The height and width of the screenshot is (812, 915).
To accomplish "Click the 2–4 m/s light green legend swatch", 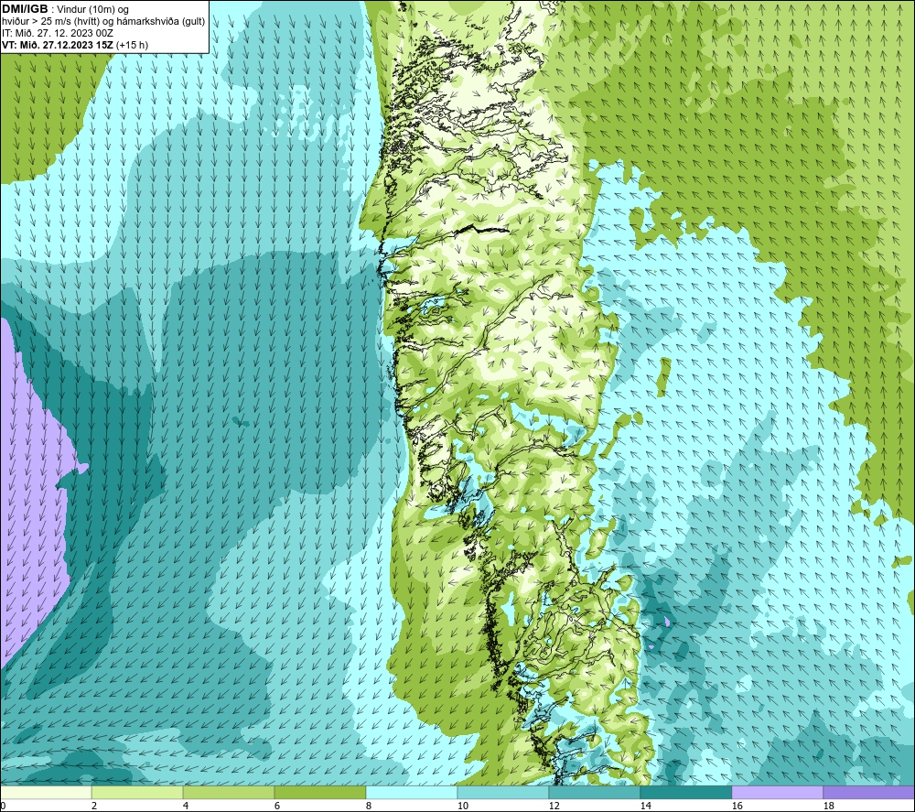I will point(137,792).
